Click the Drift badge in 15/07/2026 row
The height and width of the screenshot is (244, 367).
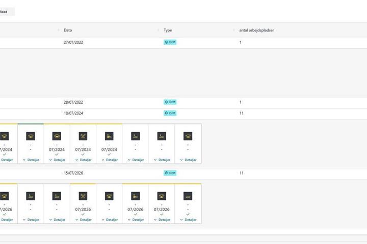170,173
